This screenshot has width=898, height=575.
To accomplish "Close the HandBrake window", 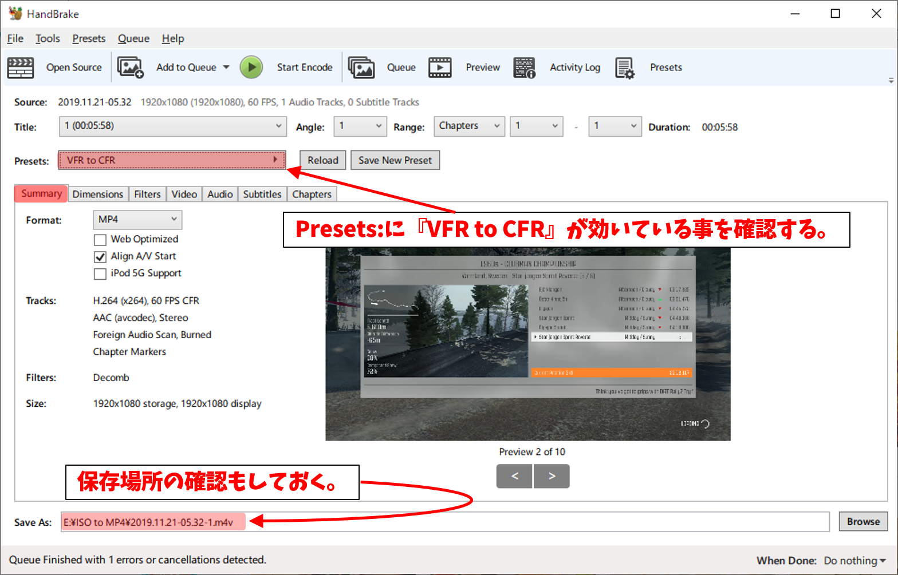I will click(876, 14).
